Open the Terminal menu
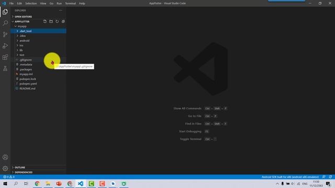 tap(71, 4)
